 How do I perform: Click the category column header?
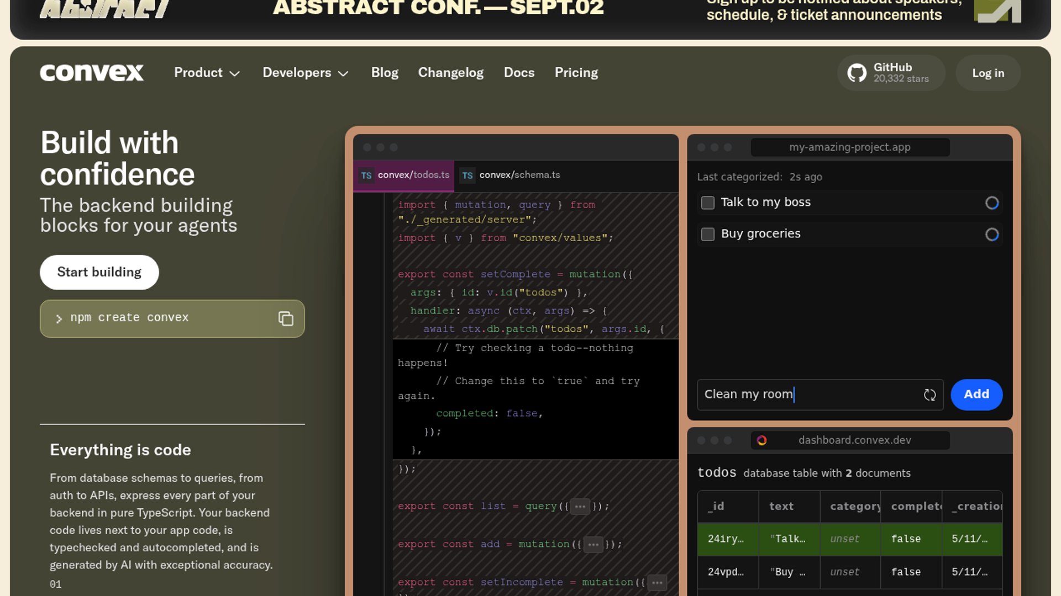pyautogui.click(x=850, y=506)
